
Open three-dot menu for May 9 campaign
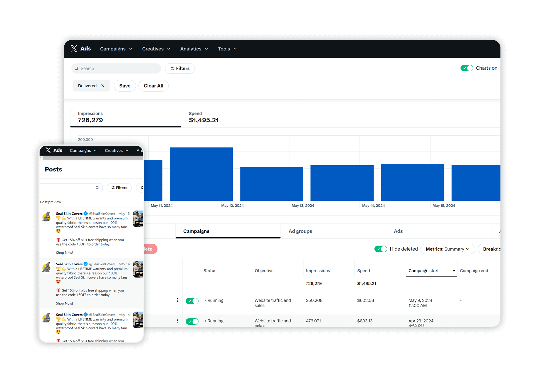point(177,300)
